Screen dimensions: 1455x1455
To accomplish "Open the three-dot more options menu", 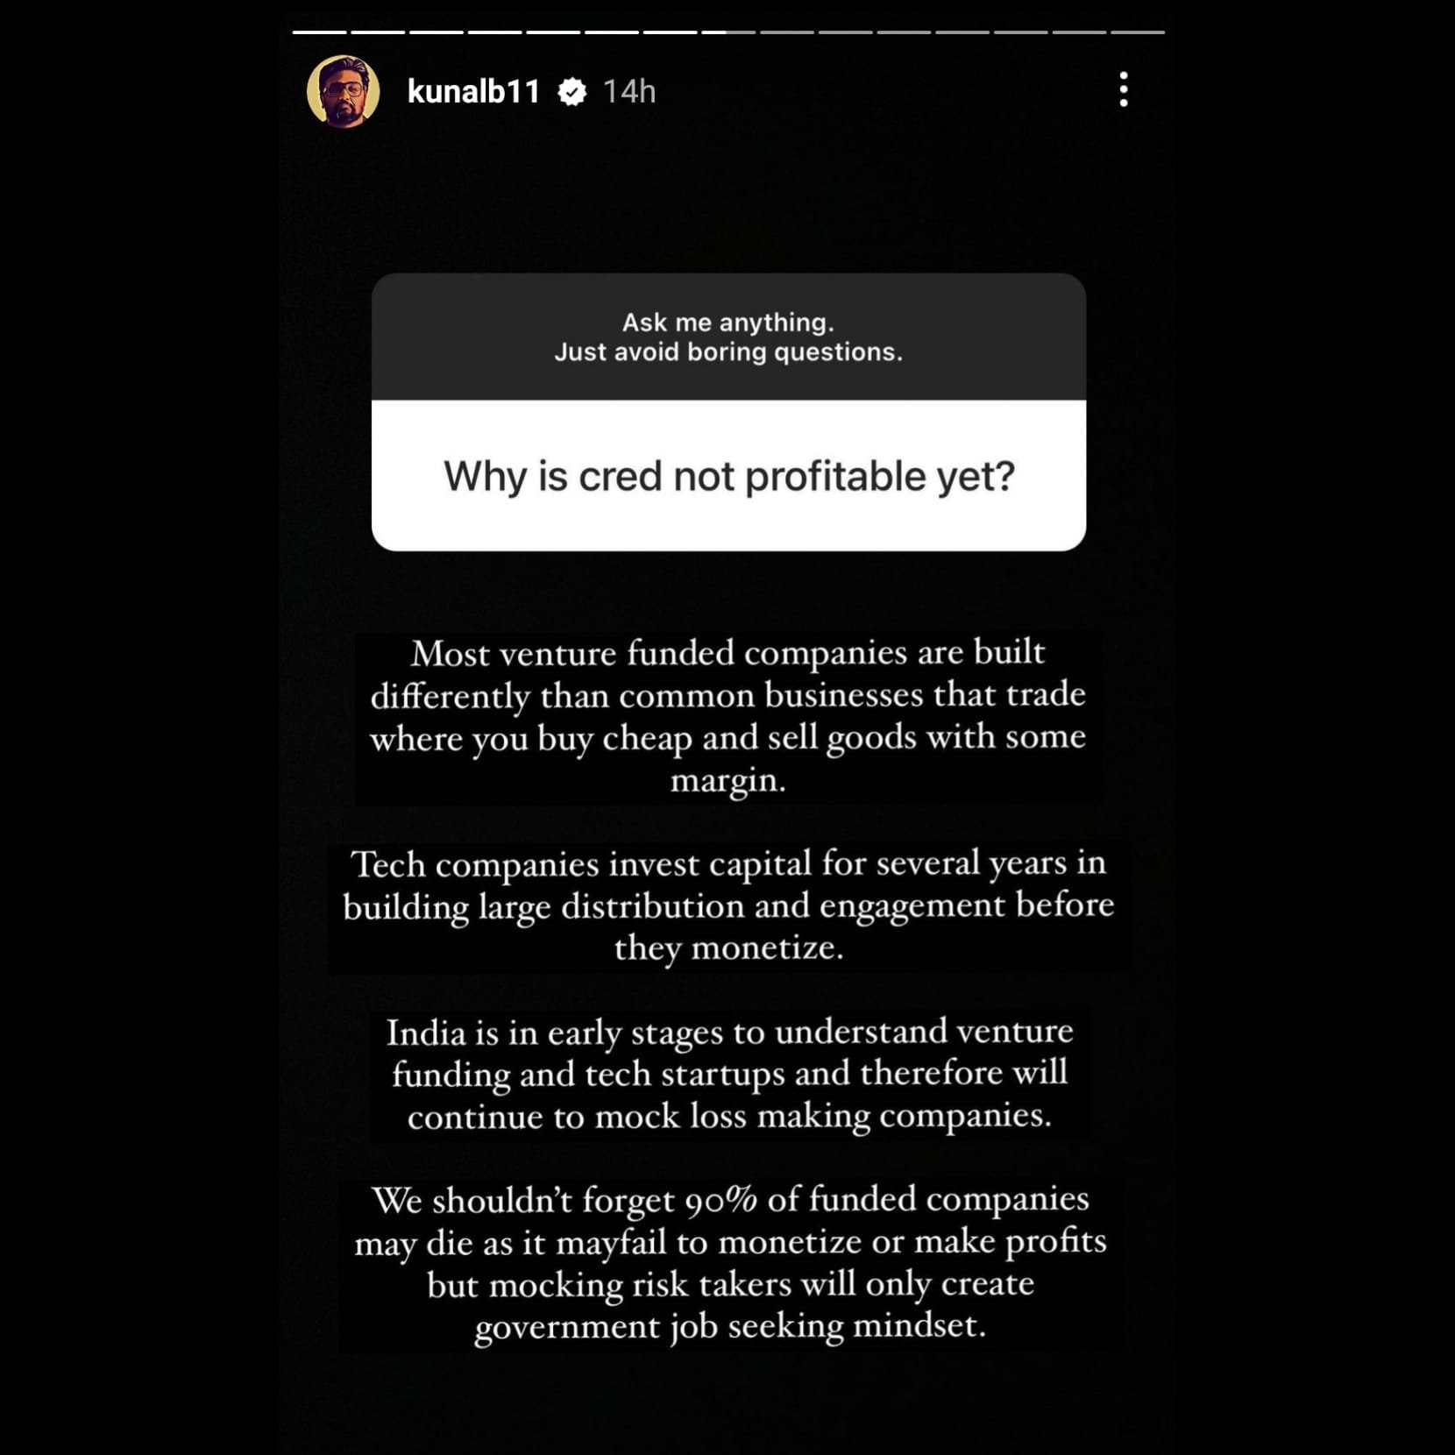I will pyautogui.click(x=1123, y=90).
